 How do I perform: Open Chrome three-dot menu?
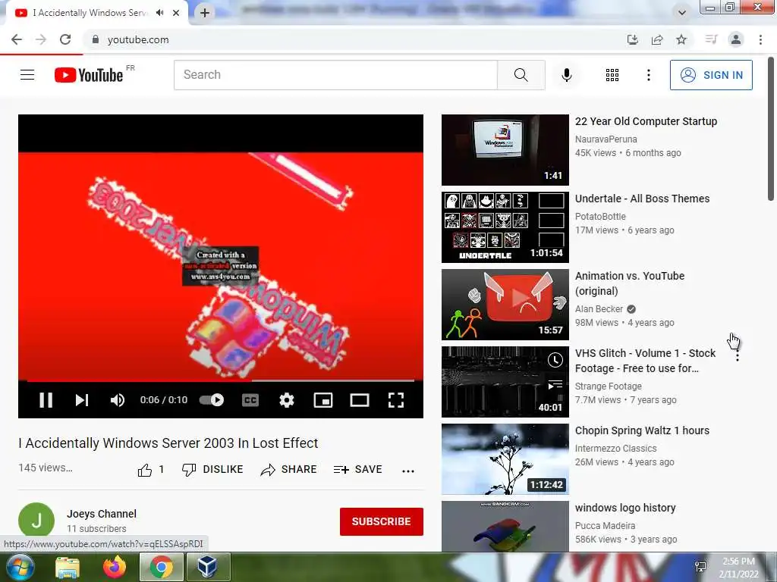coord(760,39)
